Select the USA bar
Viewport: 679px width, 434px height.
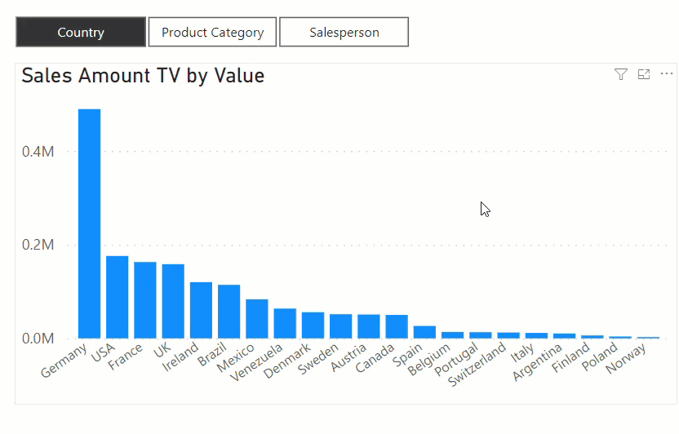pos(118,297)
